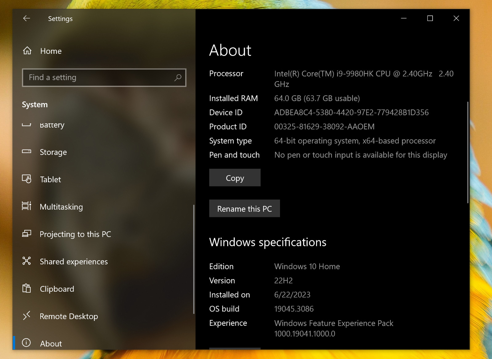Image resolution: width=492 pixels, height=359 pixels.
Task: Click Copy device specifications button
Action: click(235, 178)
